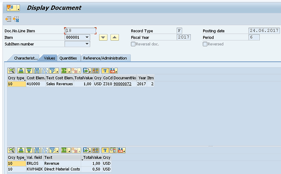
Task: Click the yellow T icon in lower toolbar
Action: 105,151
